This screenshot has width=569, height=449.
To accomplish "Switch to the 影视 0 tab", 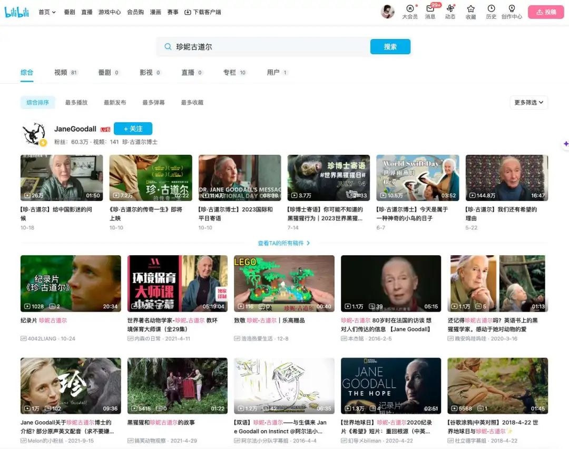I will [150, 73].
